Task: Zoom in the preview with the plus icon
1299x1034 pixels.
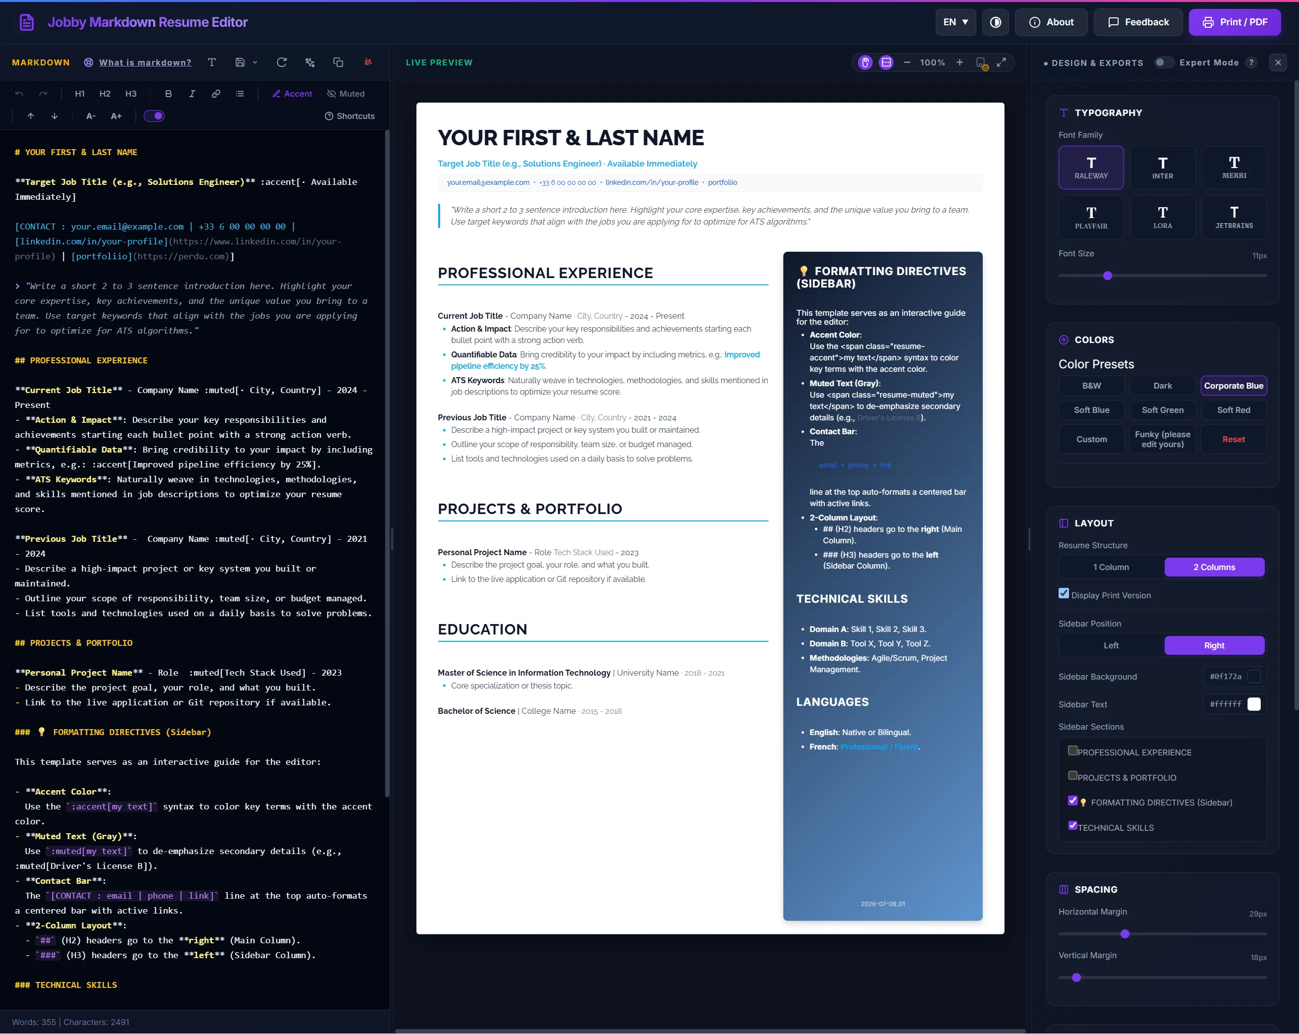Action: point(960,62)
